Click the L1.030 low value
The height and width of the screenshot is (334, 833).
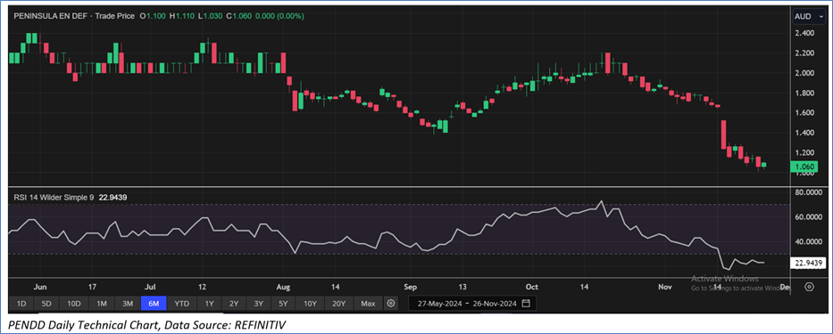211,16
